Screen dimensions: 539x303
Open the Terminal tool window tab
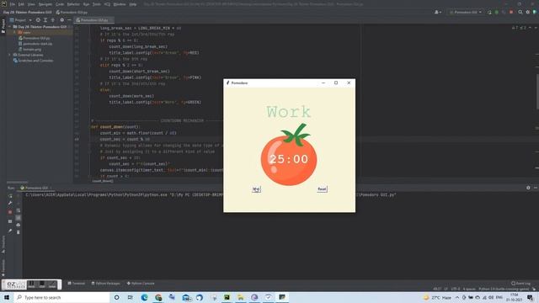pos(76,284)
